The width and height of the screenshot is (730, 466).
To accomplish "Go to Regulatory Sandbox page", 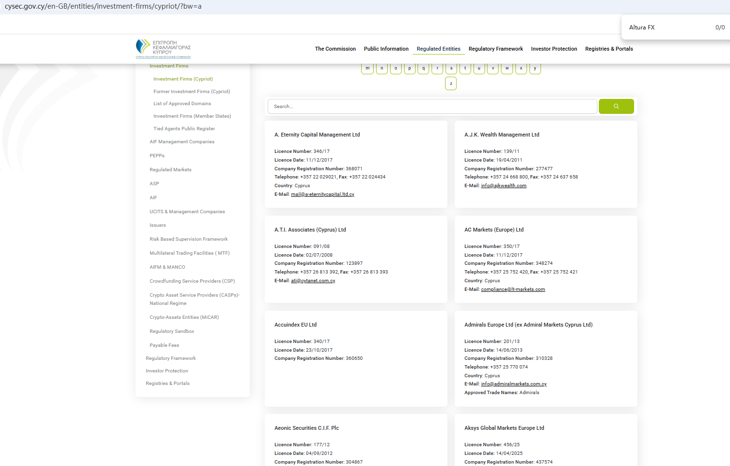I will [x=172, y=331].
